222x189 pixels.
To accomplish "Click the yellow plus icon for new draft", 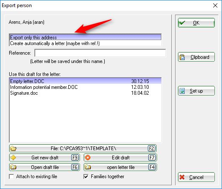I will pos(13,158).
